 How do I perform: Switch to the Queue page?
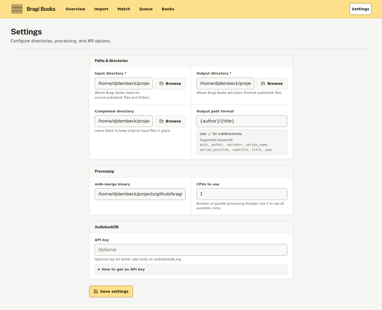pos(146,9)
